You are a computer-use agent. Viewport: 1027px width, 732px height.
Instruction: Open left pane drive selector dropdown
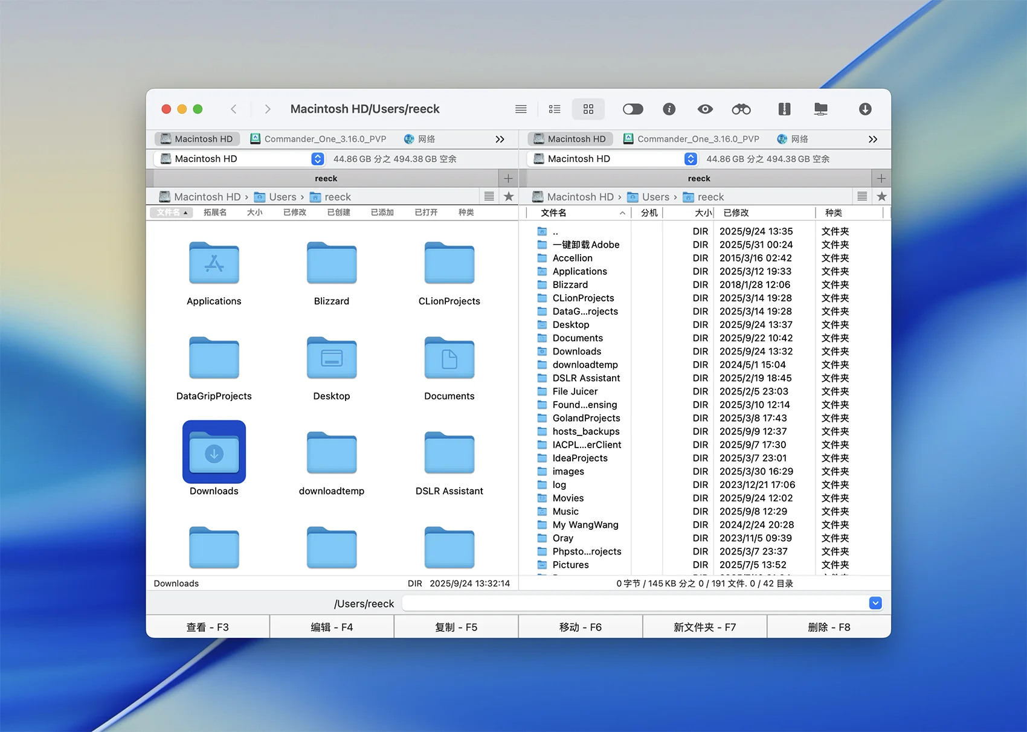click(239, 159)
